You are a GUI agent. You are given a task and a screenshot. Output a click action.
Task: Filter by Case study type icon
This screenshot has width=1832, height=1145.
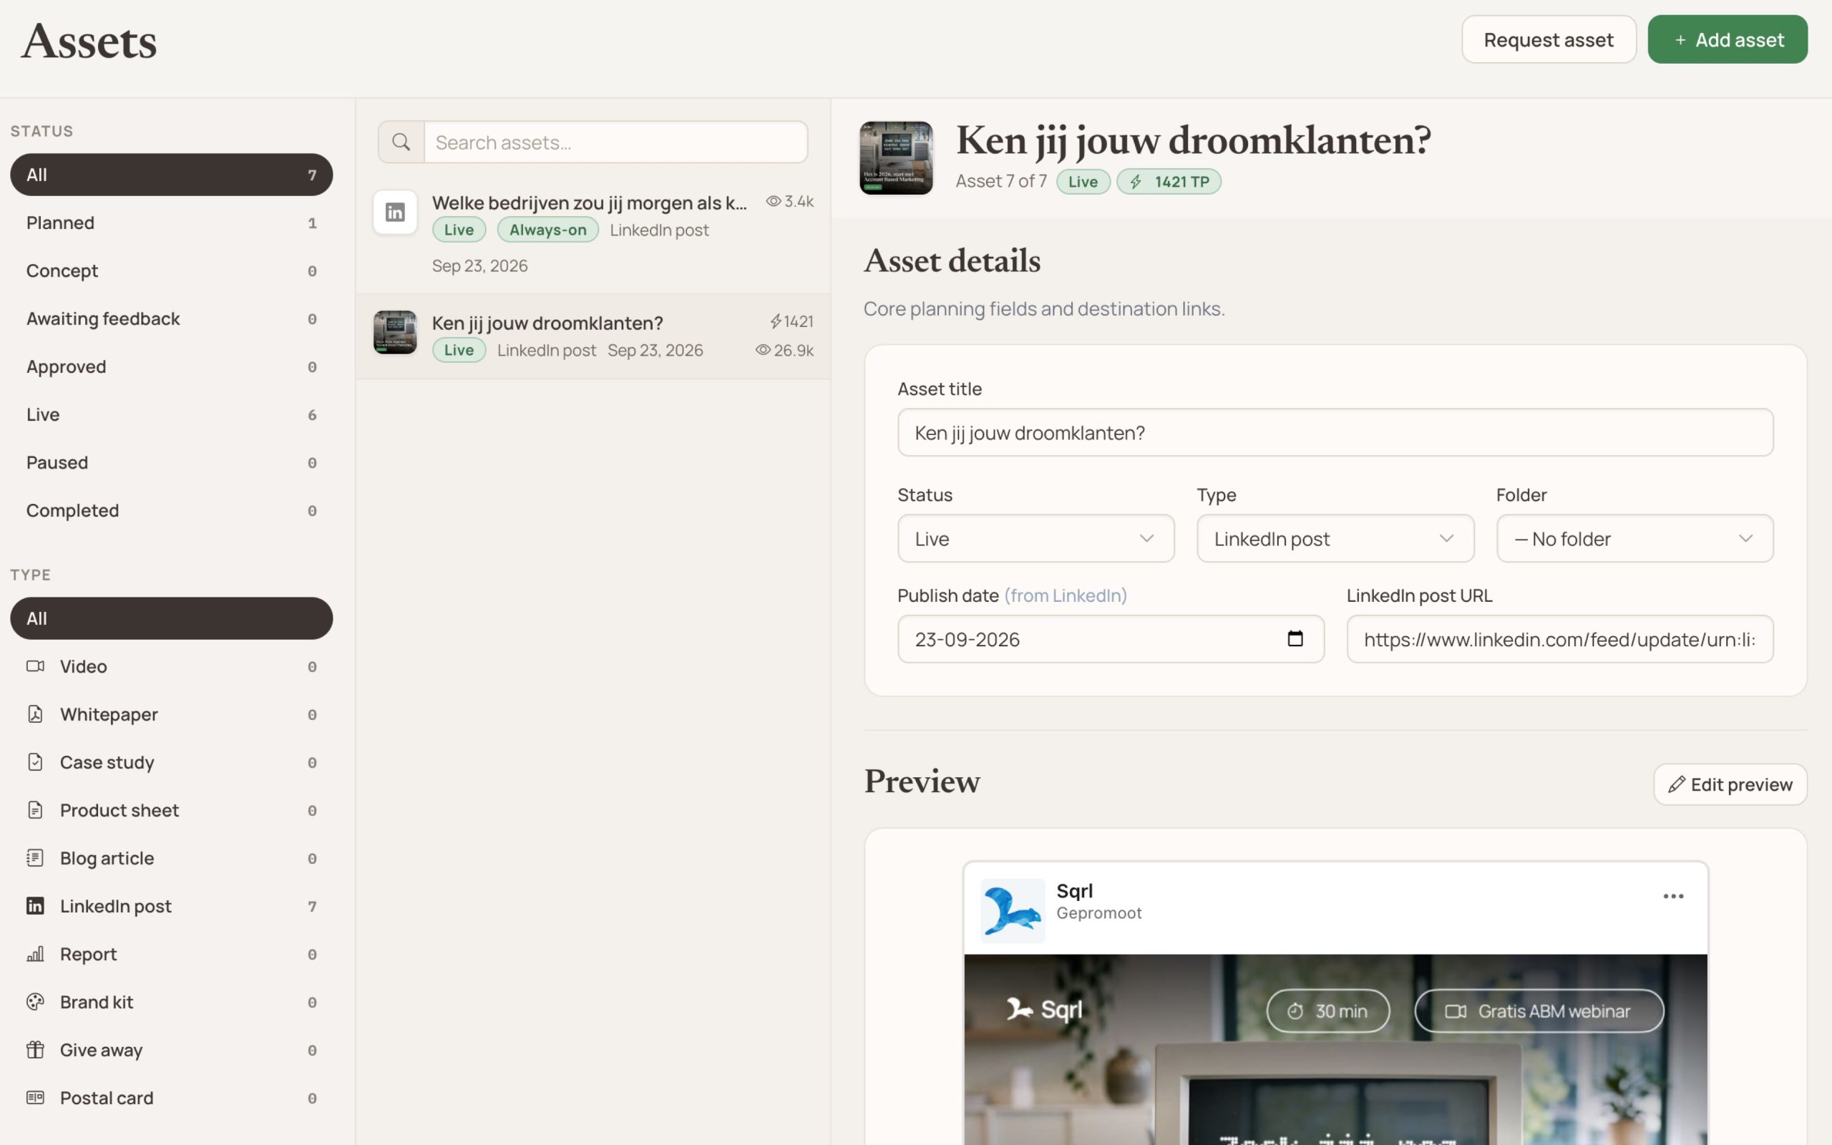35,762
